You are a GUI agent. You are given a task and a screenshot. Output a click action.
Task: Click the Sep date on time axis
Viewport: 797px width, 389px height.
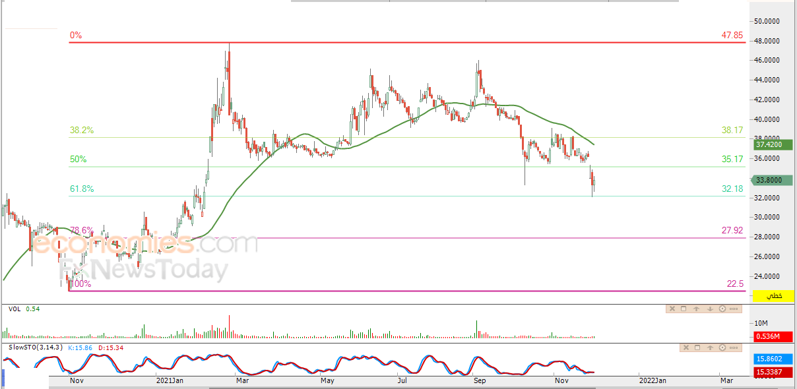click(x=479, y=380)
